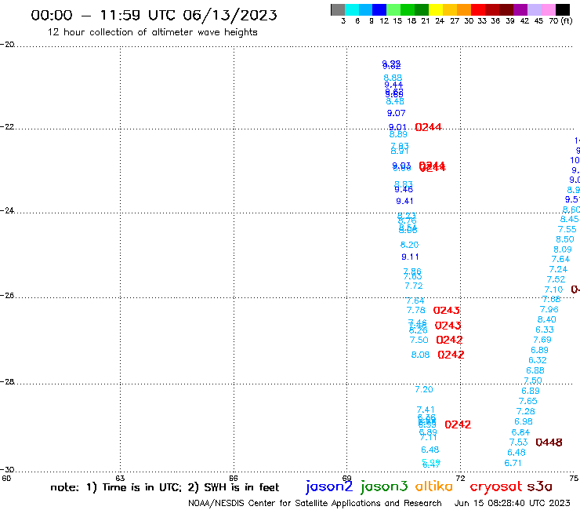Click the 7.41 wave height value

[426, 410]
